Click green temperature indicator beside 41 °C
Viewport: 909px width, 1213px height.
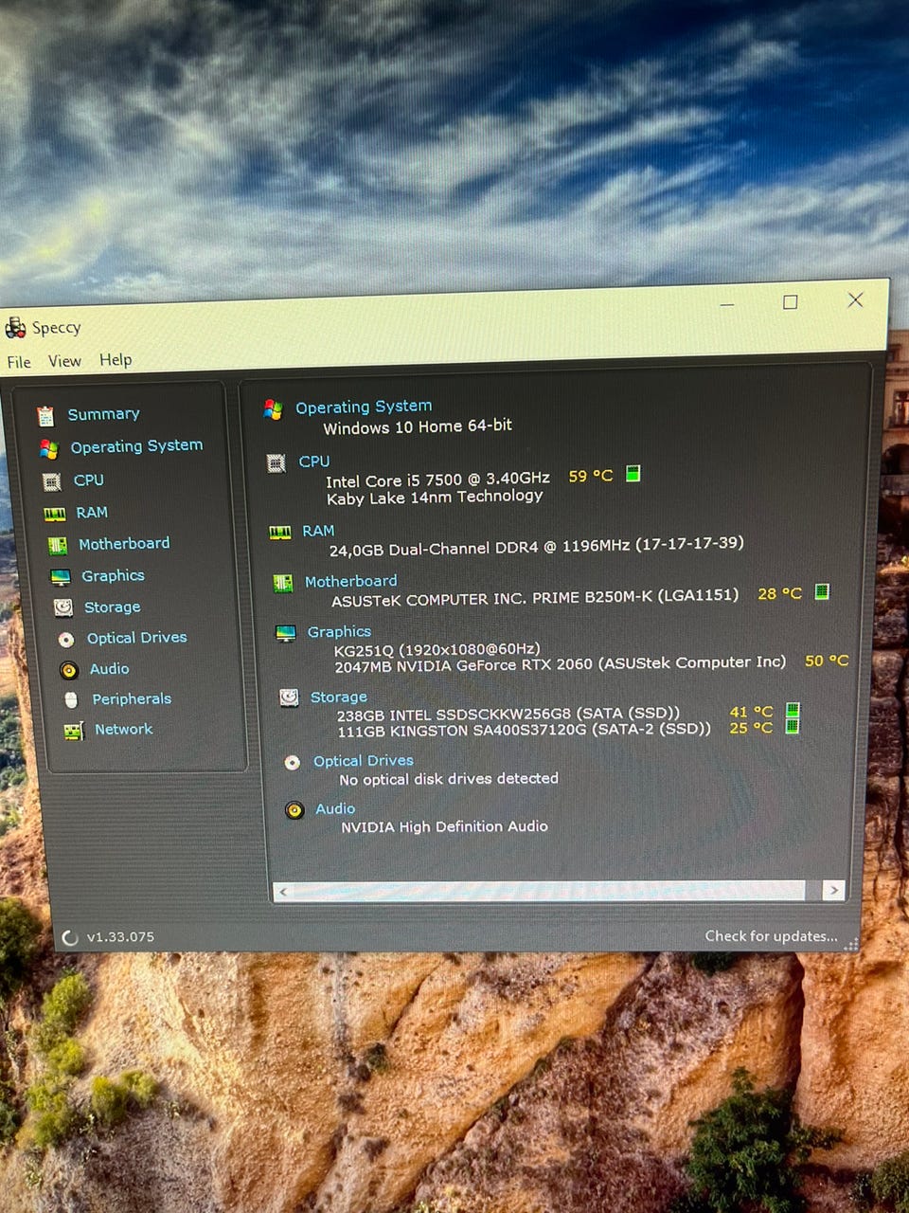click(x=793, y=710)
